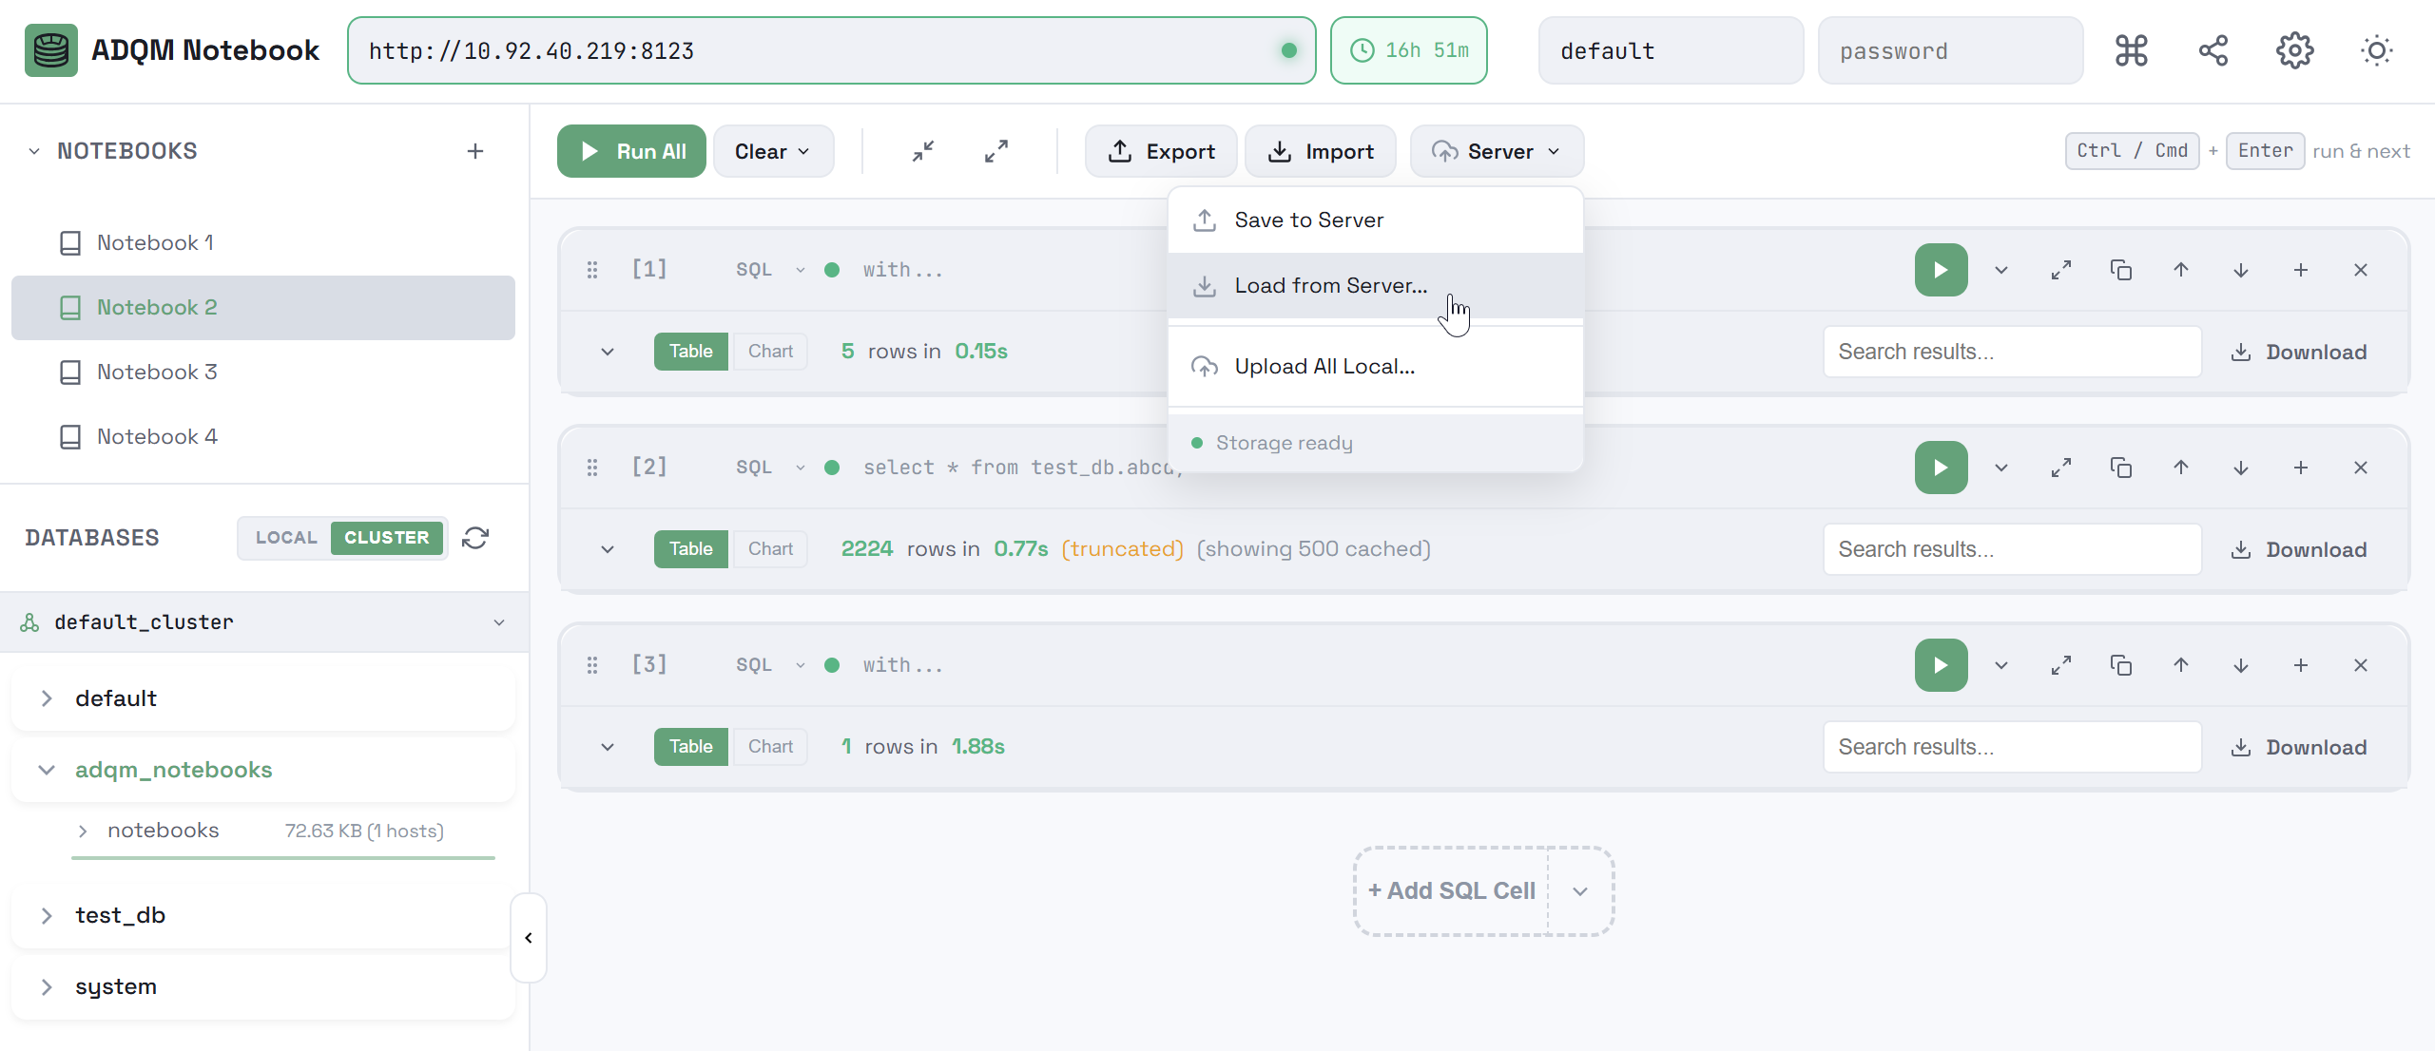Image resolution: width=2435 pixels, height=1051 pixels.
Task: Move cell 2 down with arrow
Action: click(2240, 468)
